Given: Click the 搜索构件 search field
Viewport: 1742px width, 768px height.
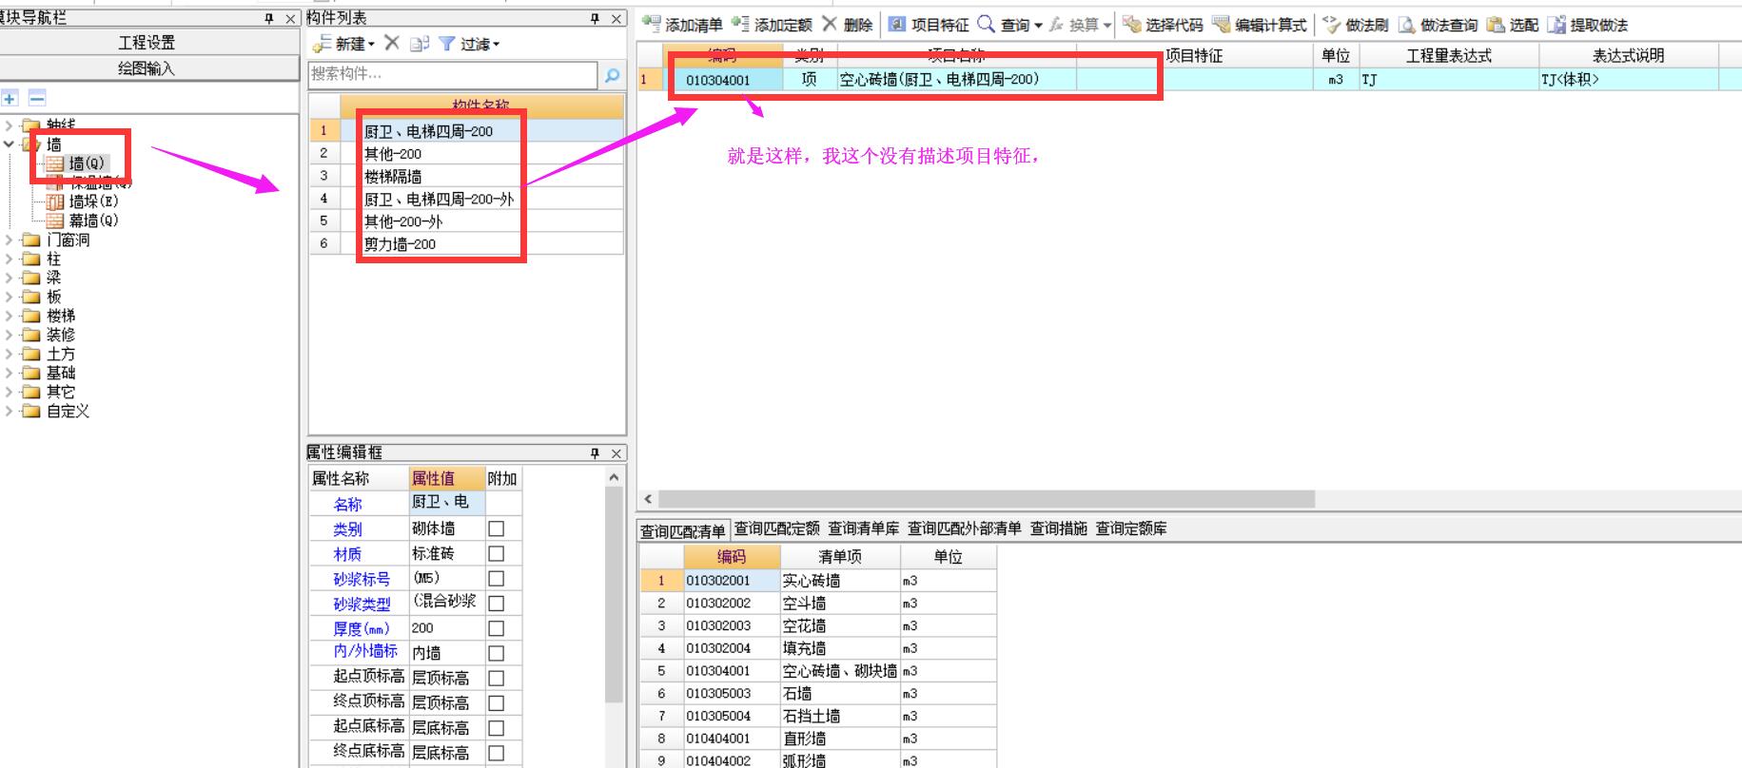Looking at the screenshot, I should coord(453,74).
